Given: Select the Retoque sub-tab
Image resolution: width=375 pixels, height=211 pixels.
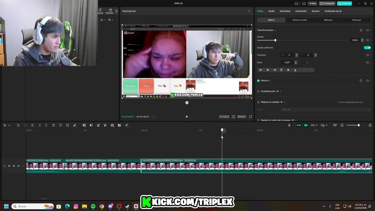Looking at the screenshot, I should pos(357,20).
